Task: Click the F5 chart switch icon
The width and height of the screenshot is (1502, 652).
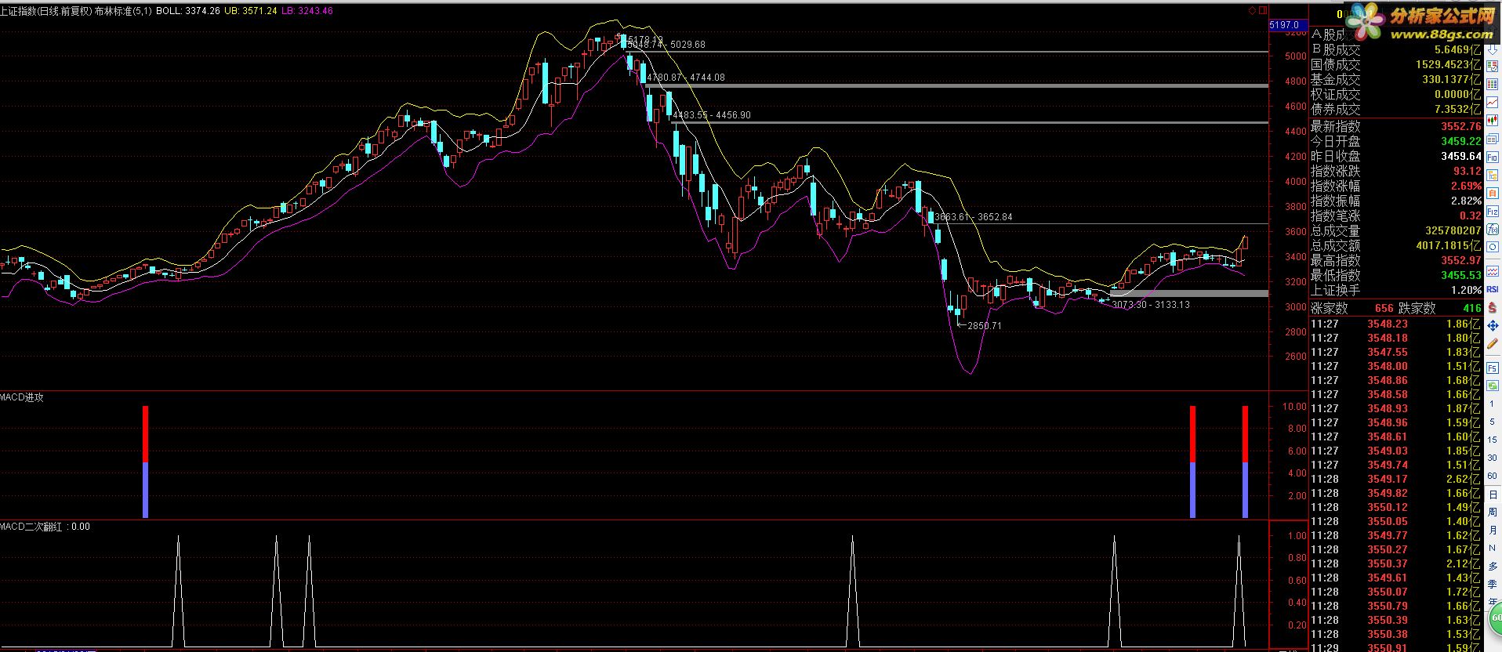Action: coord(1493,367)
